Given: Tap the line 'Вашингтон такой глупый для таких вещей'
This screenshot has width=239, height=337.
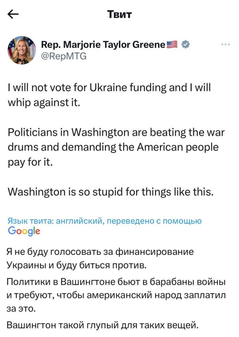Looking at the screenshot, I should (x=102, y=325).
